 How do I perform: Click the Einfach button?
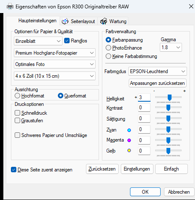(172, 169)
